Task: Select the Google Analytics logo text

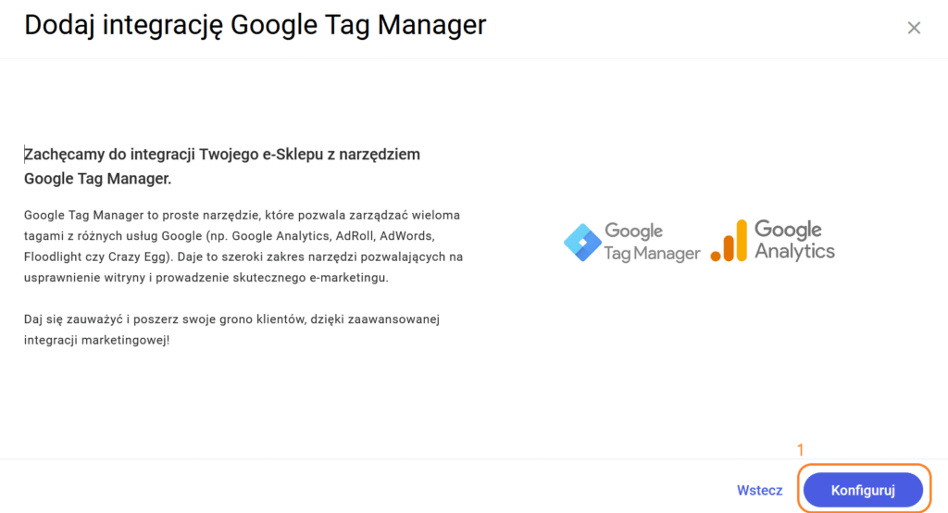Action: [x=794, y=240]
